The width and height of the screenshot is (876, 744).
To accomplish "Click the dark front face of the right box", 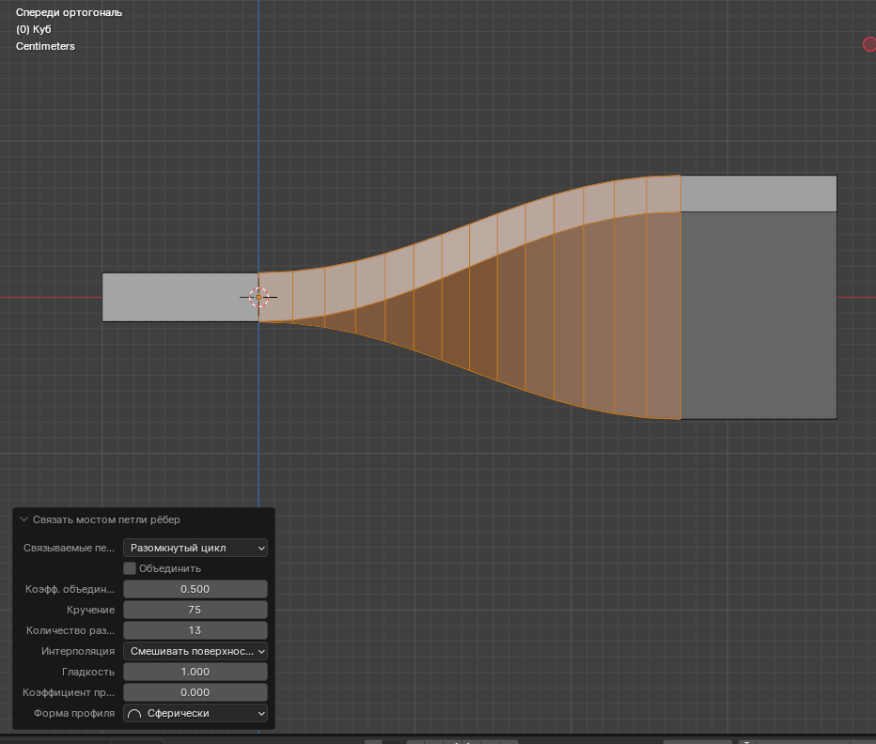I will [x=758, y=315].
